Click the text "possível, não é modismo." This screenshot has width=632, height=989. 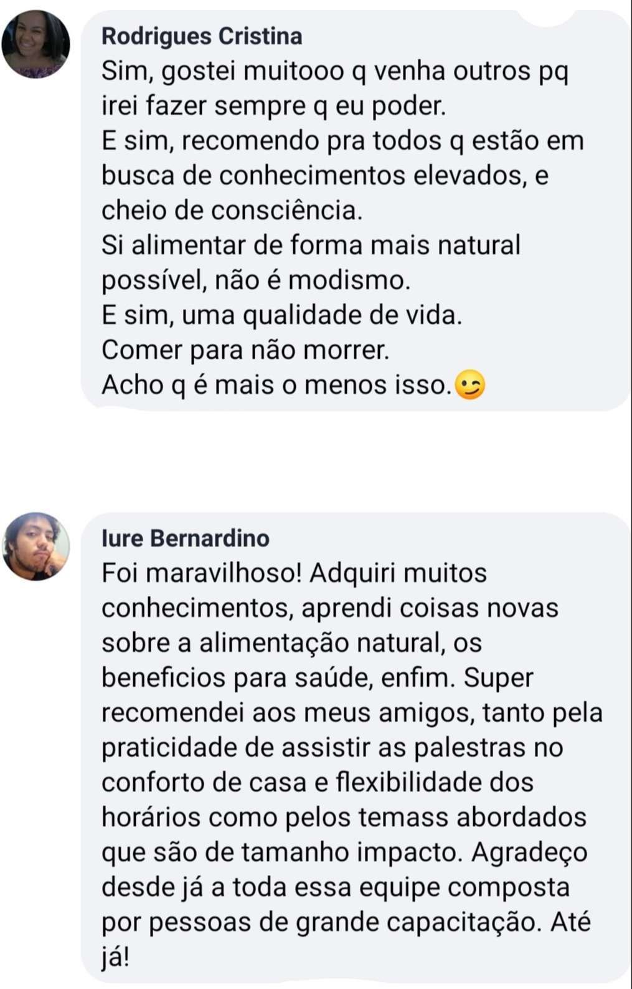[x=256, y=280]
